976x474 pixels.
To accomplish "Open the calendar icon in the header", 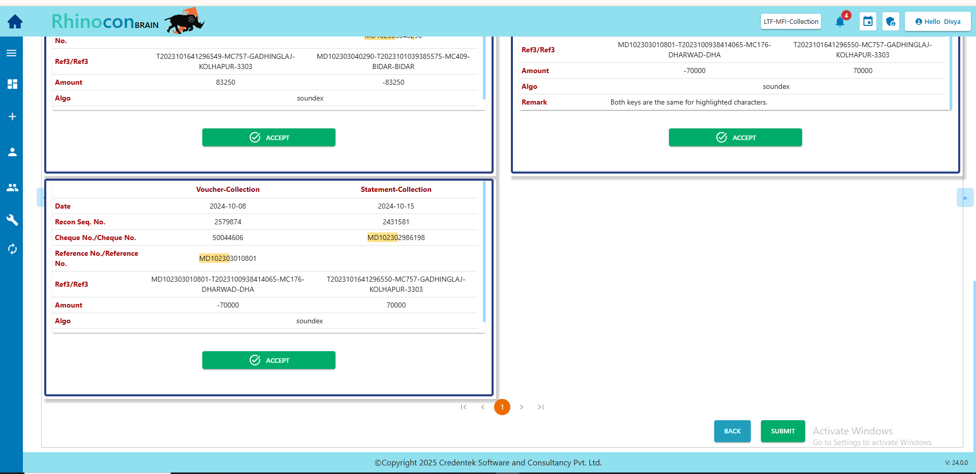I will click(x=868, y=22).
